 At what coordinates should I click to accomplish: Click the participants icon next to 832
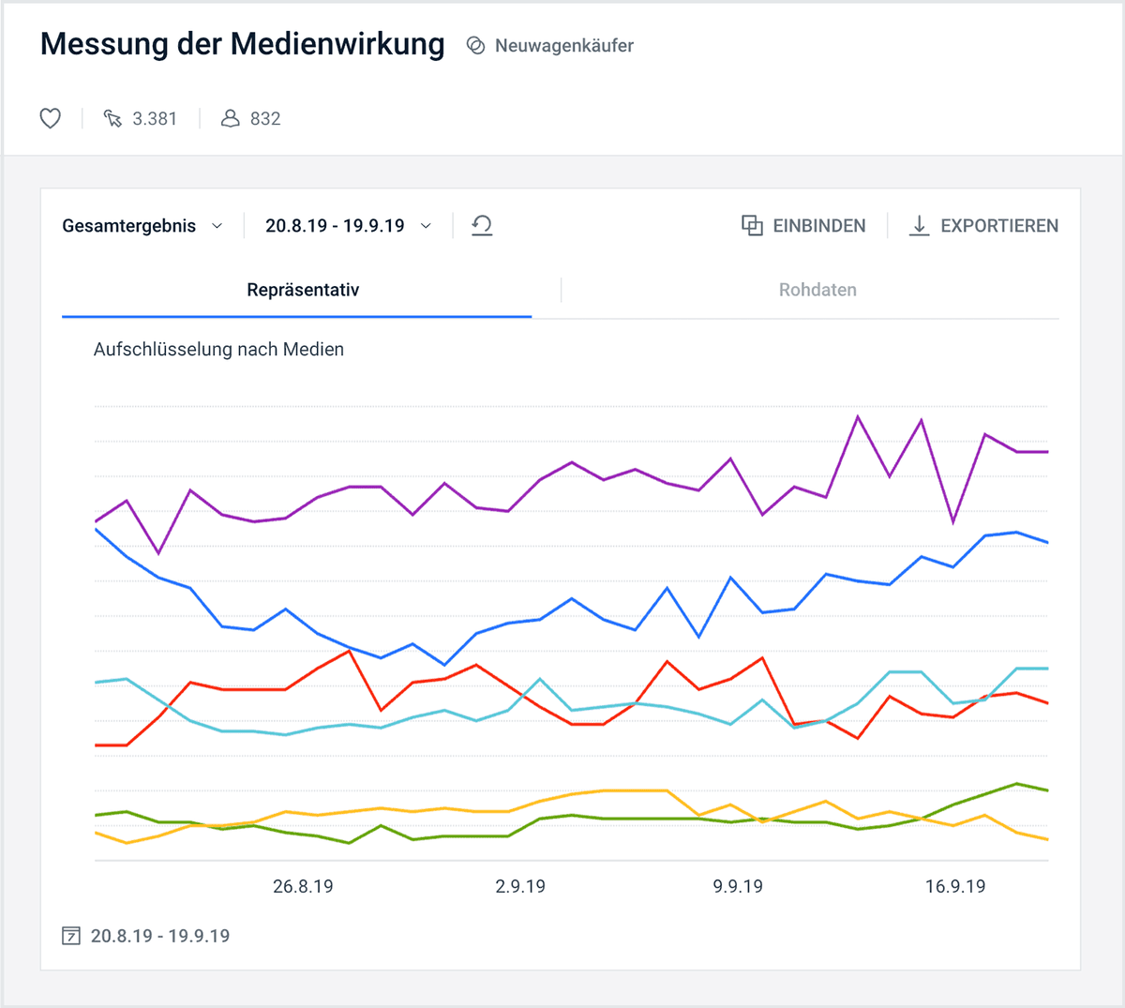tap(230, 118)
